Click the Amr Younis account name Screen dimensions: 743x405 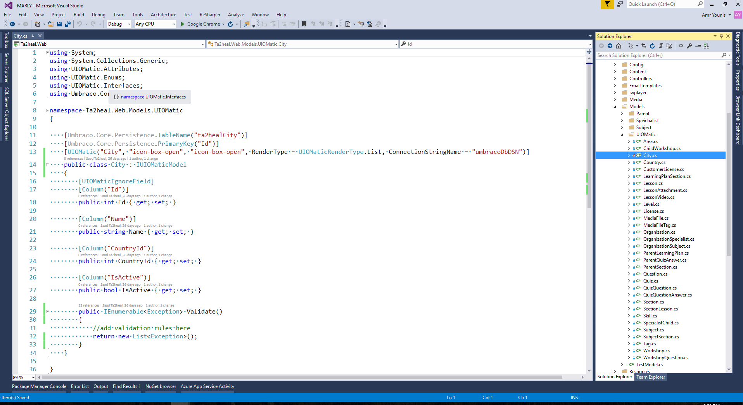click(x=714, y=15)
